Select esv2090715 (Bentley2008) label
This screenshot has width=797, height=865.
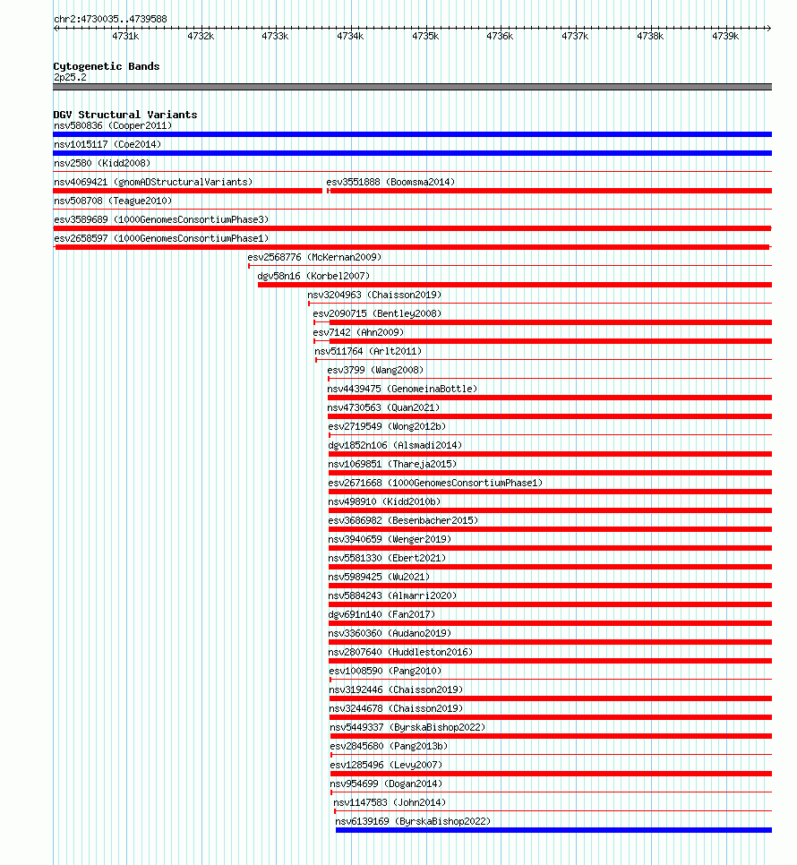click(377, 313)
